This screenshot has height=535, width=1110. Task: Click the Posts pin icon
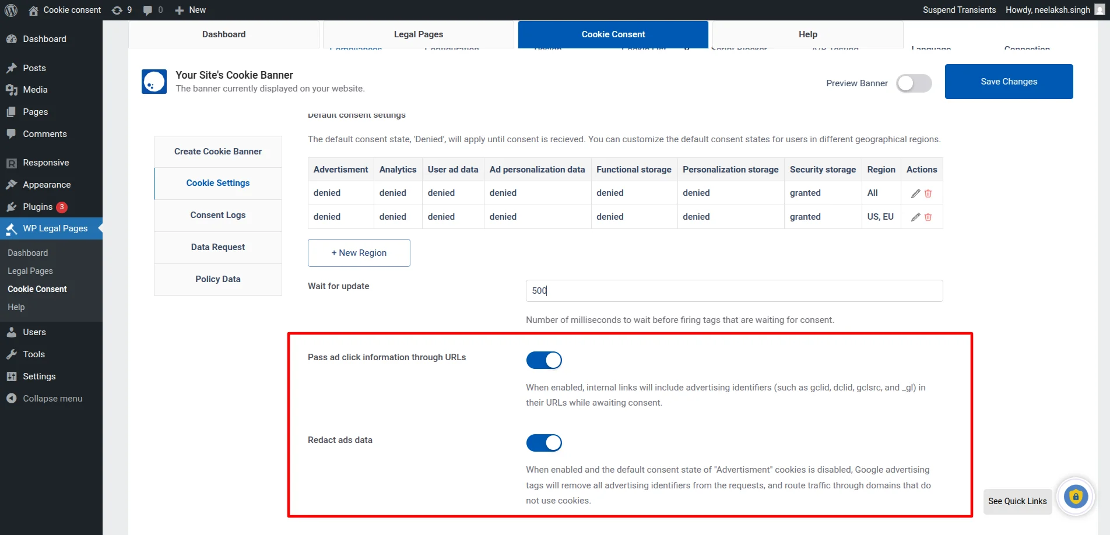click(x=12, y=68)
